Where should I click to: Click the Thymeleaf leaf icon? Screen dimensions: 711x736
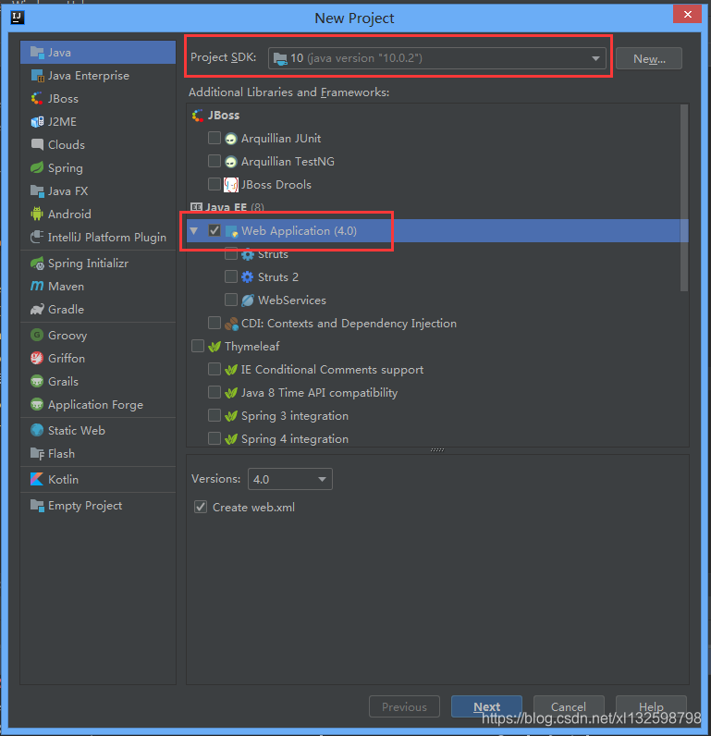215,347
